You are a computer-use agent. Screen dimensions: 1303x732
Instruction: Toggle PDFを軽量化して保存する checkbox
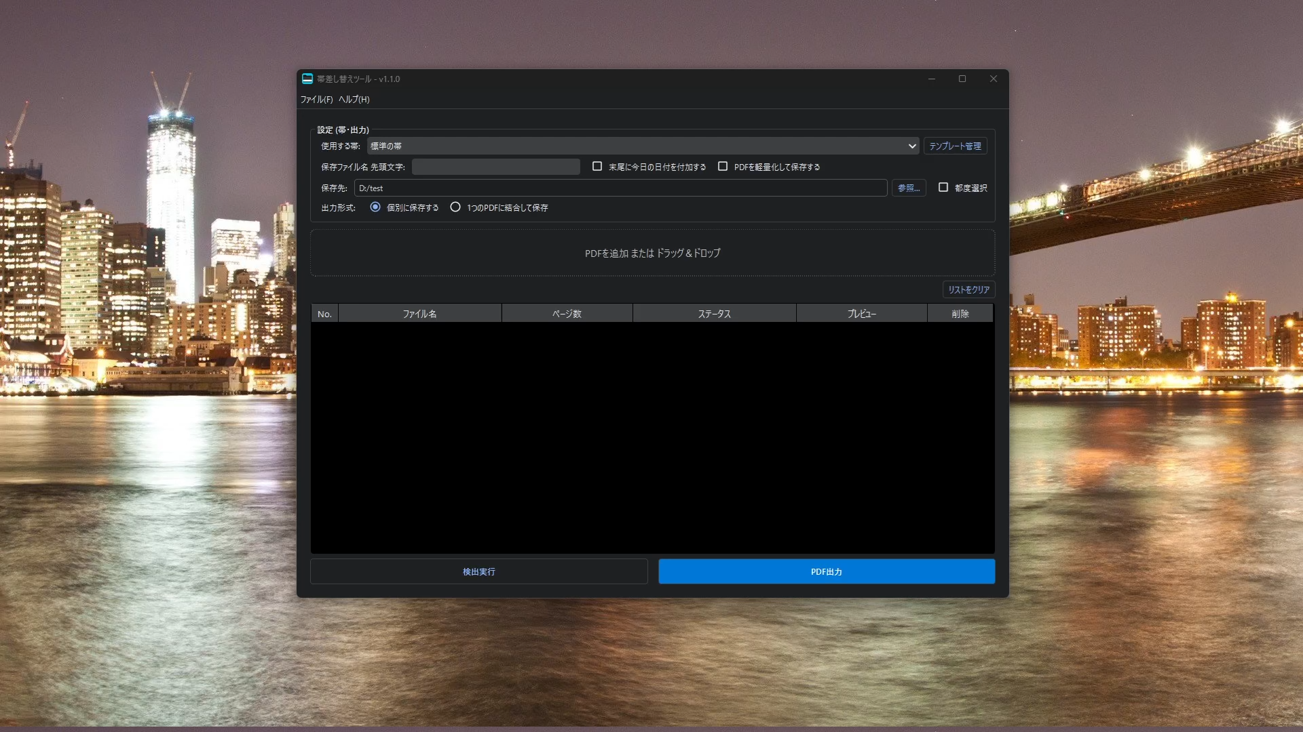[723, 167]
